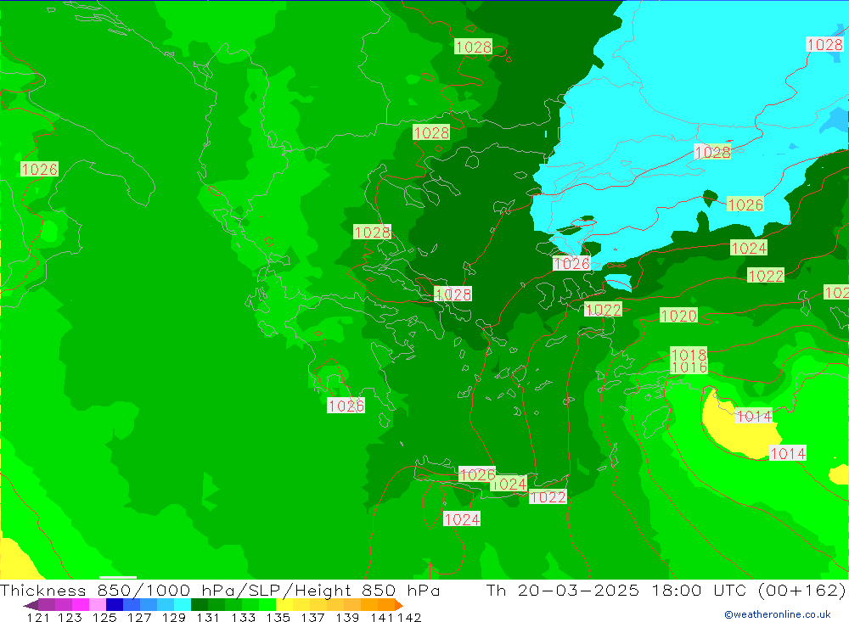Click the 1028 label in the top-right corner
849x622 pixels.
coord(824,44)
